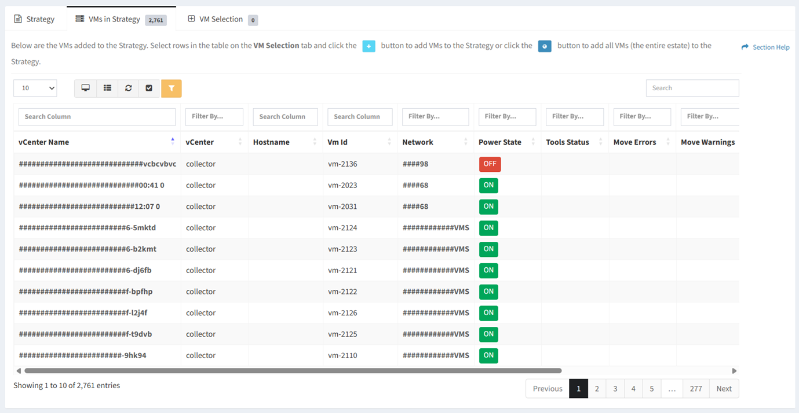Click the current page 1 button
The image size is (799, 413).
pyautogui.click(x=578, y=389)
